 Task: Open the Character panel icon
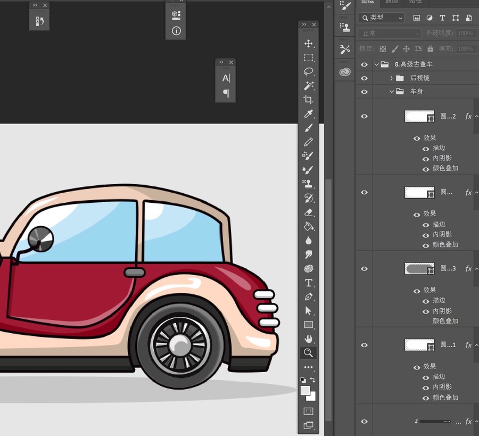[x=226, y=78]
